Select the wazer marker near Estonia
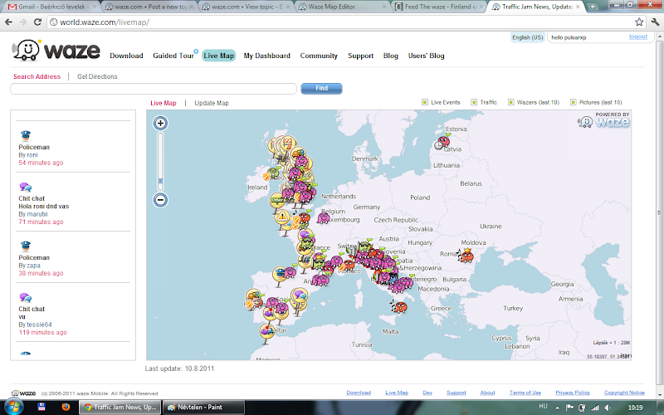 [442, 141]
